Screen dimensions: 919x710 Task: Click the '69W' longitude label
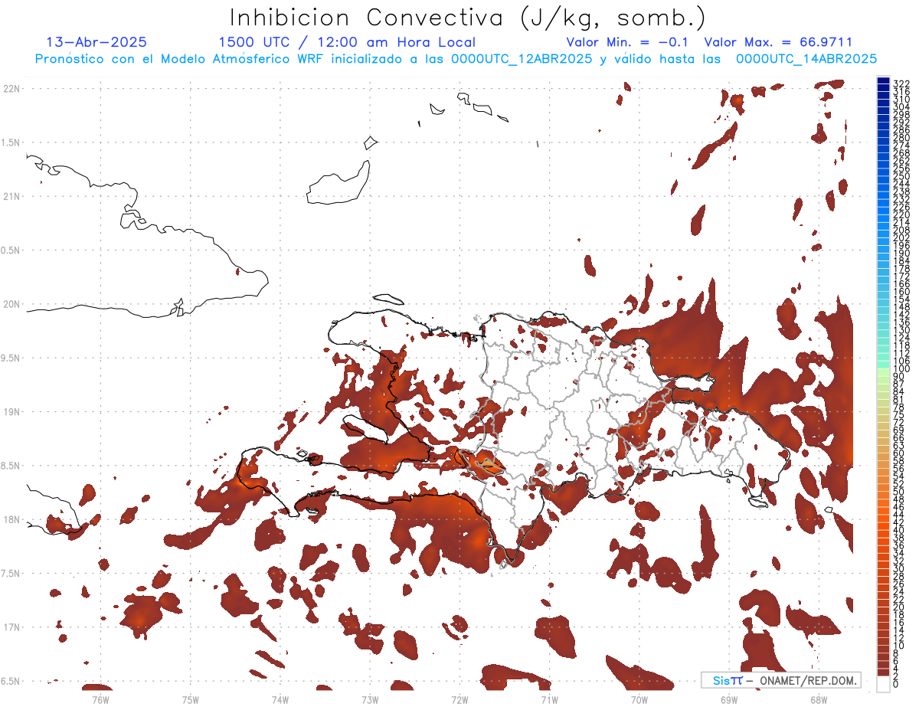[x=729, y=699]
